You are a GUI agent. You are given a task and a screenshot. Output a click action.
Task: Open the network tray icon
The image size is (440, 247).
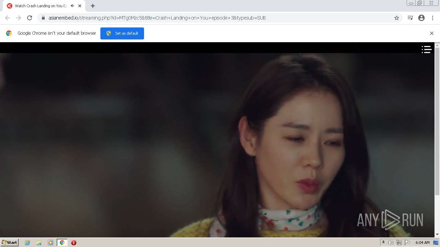(399, 243)
